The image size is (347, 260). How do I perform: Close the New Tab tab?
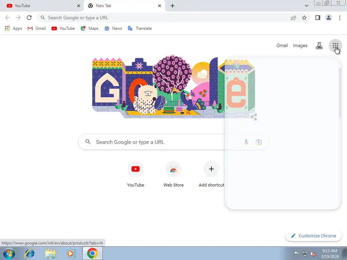[x=160, y=6]
